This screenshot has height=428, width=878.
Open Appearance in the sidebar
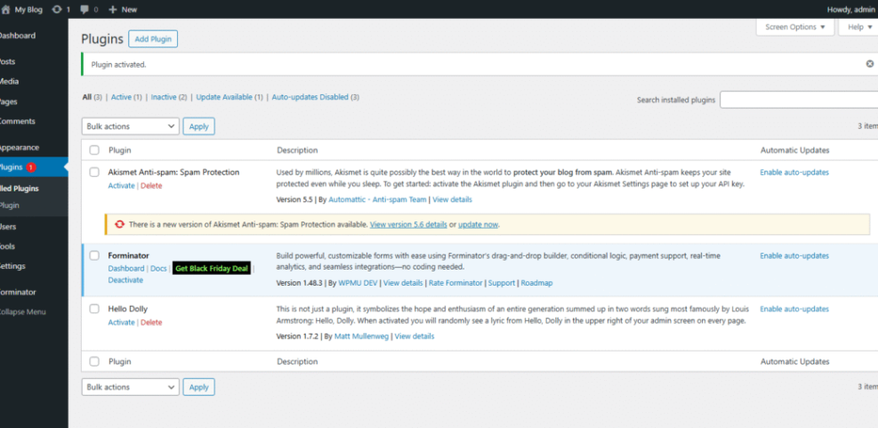coord(19,148)
